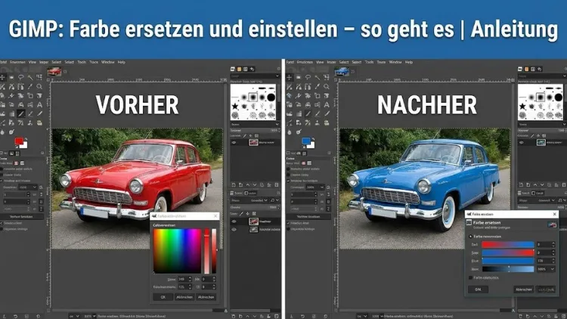
Task: Hide the grey thumbnail layer in VORHER window
Action: pos(234,229)
